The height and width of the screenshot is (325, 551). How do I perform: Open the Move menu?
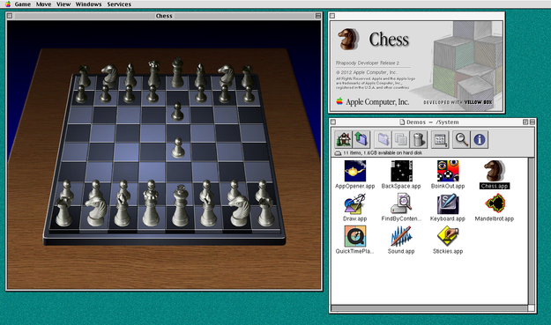tap(43, 4)
